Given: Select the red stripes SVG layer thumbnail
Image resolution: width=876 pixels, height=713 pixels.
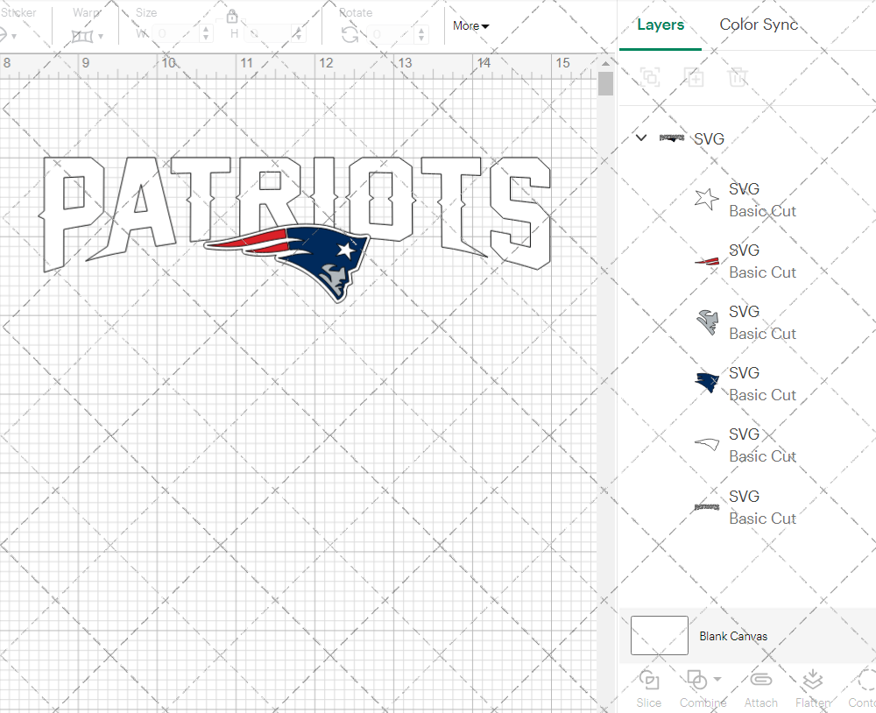Looking at the screenshot, I should (707, 261).
